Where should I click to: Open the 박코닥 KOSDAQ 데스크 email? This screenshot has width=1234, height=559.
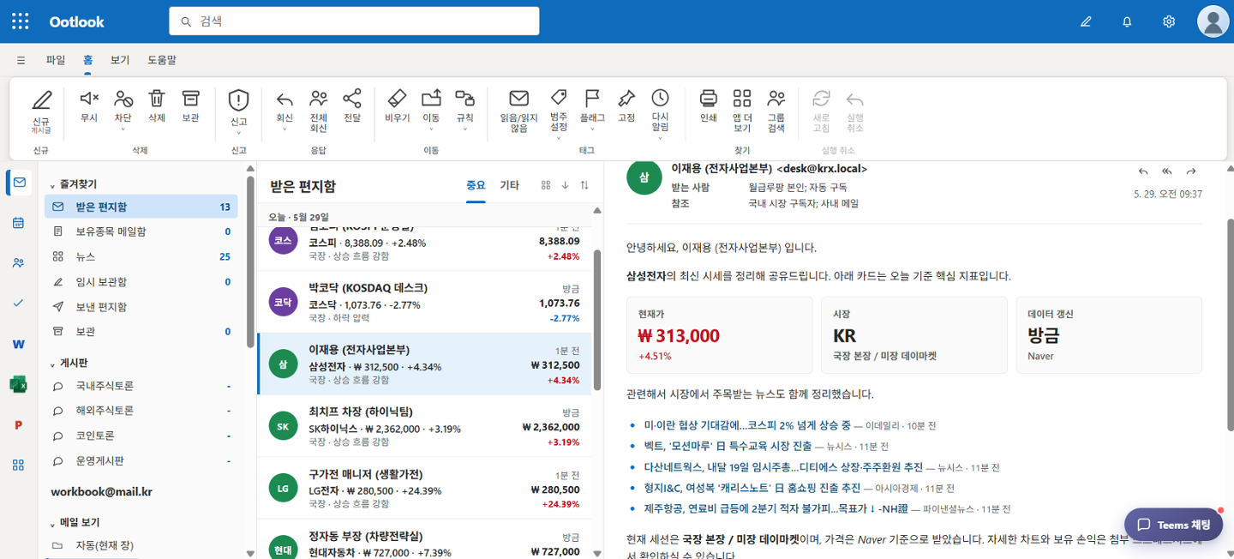pos(424,303)
